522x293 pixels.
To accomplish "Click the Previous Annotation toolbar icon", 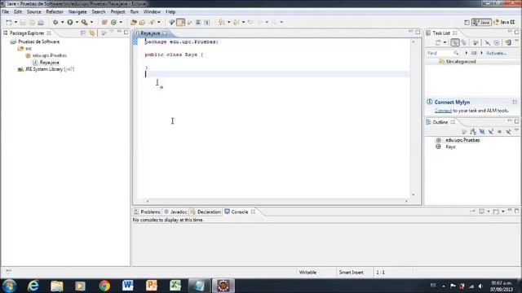I will click(237, 22).
